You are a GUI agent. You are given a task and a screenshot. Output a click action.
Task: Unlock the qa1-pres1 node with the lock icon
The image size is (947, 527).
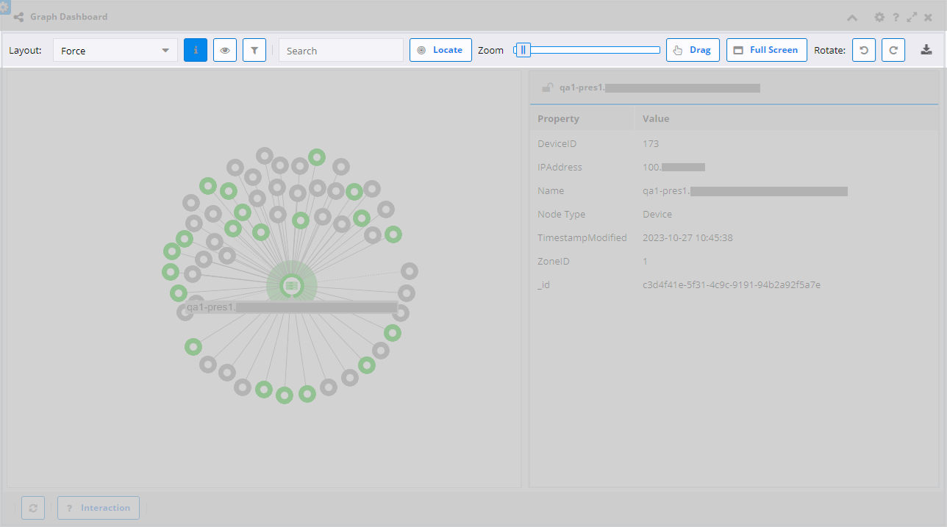(547, 87)
